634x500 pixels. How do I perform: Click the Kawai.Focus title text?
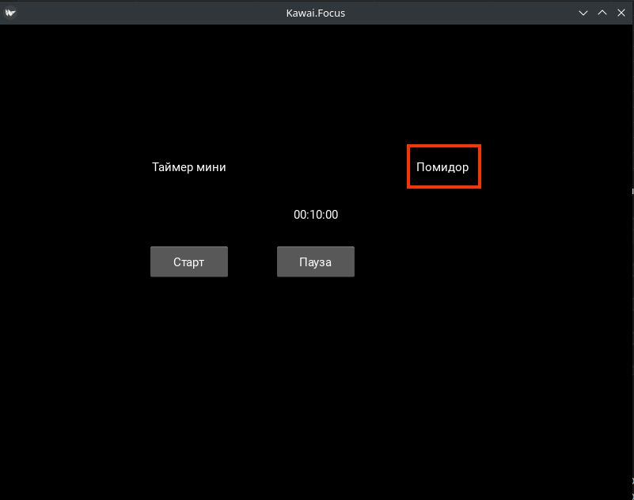[316, 13]
